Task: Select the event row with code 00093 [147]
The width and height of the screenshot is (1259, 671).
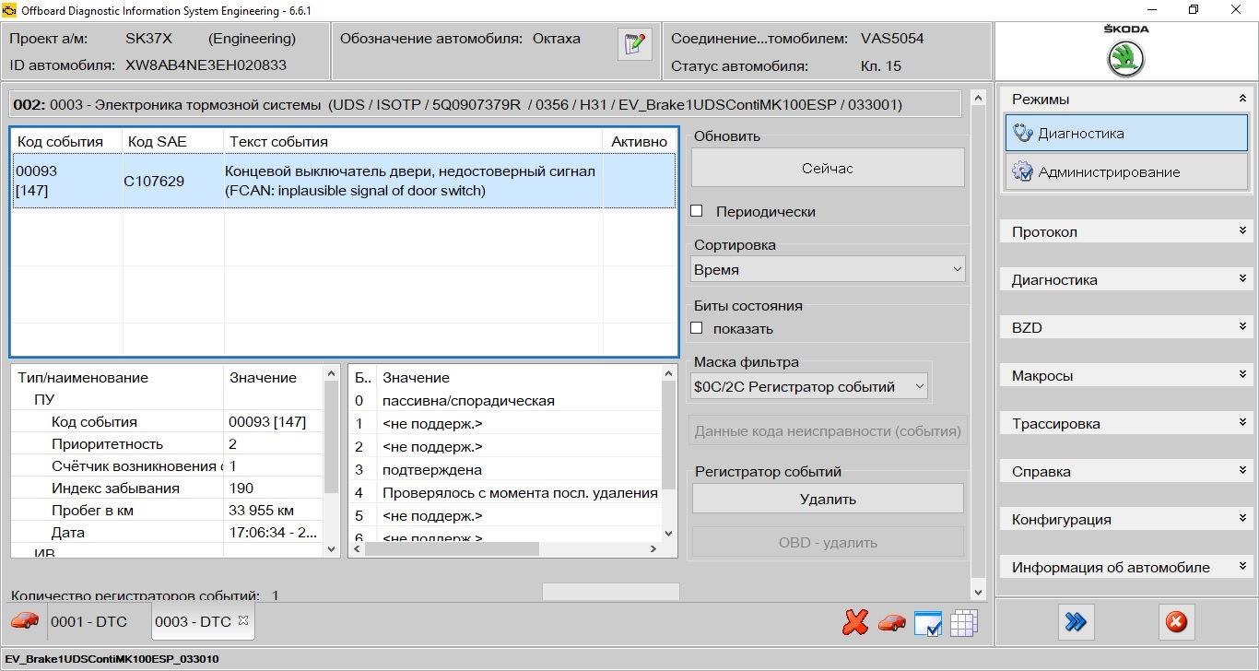Action: click(344, 181)
